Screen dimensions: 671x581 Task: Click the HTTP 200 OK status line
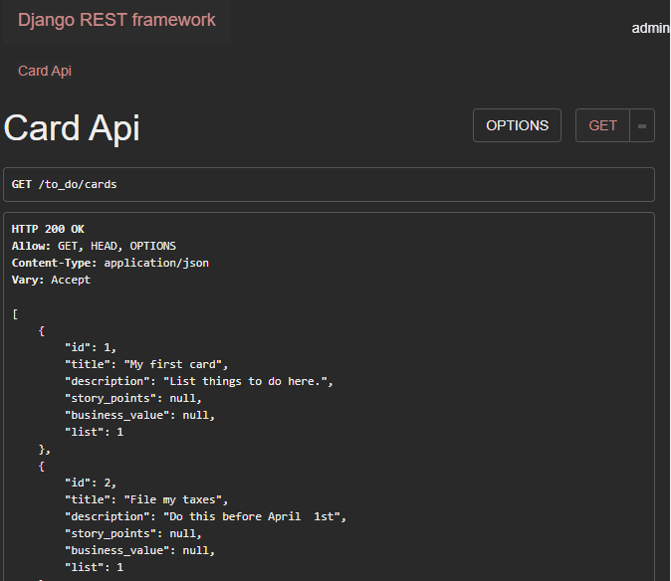(48, 229)
